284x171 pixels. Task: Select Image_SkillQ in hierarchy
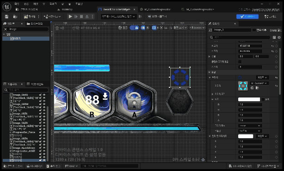coord(20,95)
